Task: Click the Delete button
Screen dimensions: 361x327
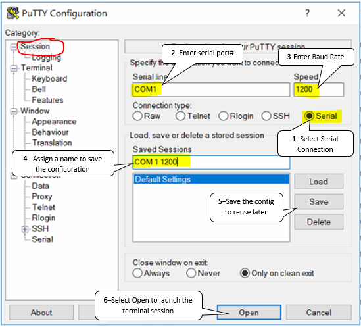Action: 319,222
